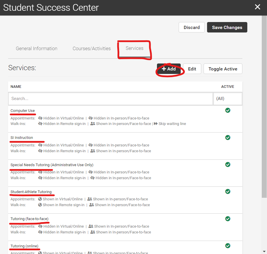The image size is (267, 254).
Task: Click the service name Search field
Action: (x=111, y=99)
